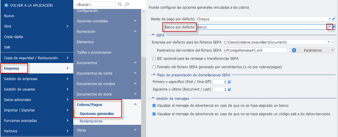Expand Documentos de stock submenu
This screenshot has height=137, width=338.
tap(135, 94)
